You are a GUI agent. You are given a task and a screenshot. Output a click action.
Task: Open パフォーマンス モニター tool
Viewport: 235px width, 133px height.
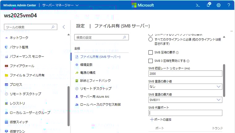coord(27,57)
